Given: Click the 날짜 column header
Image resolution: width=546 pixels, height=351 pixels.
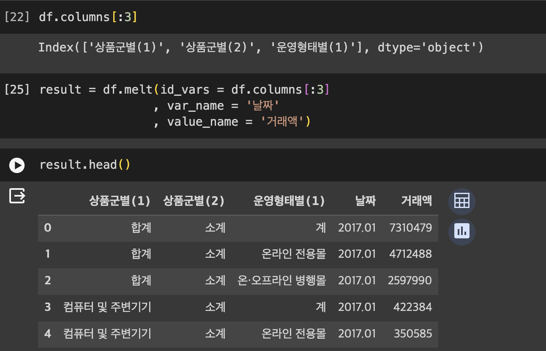Looking at the screenshot, I should (366, 201).
